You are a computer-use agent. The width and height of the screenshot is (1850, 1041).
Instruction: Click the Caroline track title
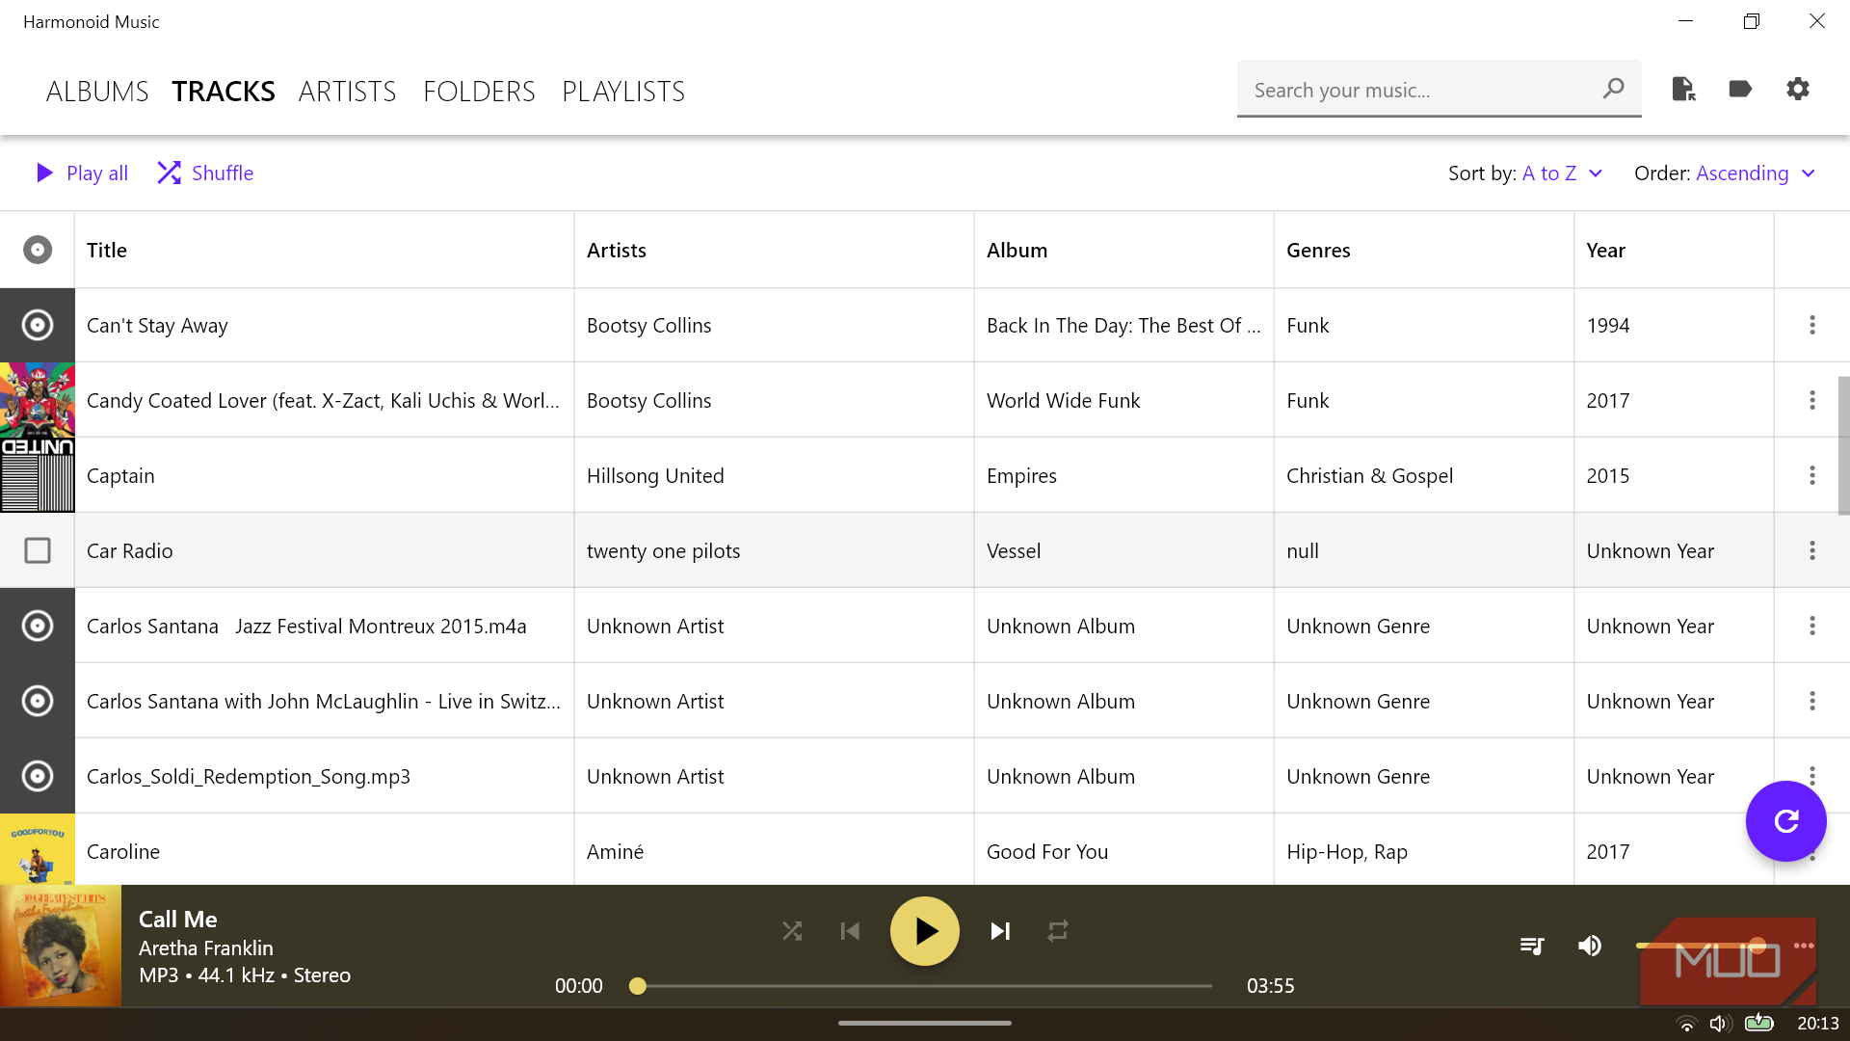click(123, 852)
